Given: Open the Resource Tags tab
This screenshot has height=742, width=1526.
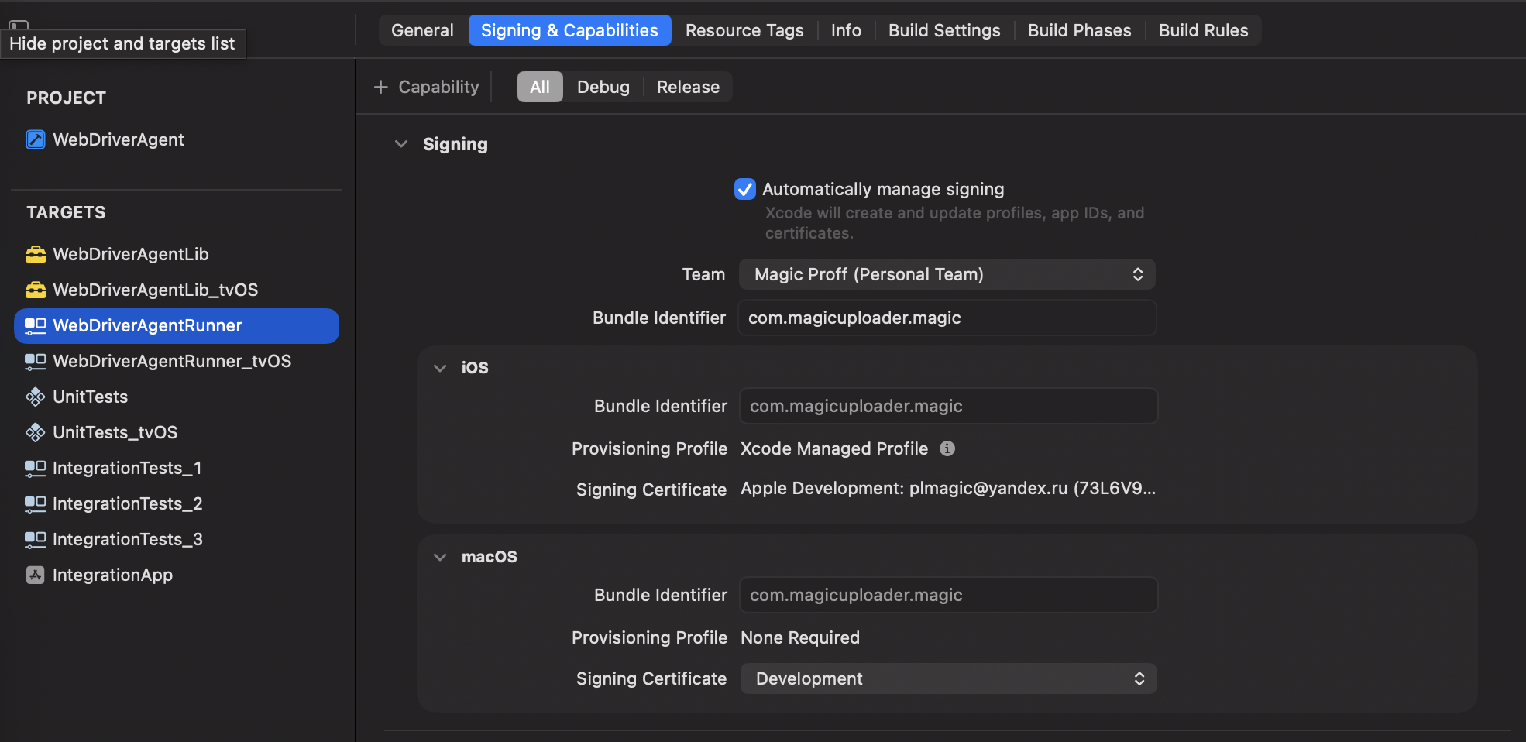Looking at the screenshot, I should coord(744,30).
